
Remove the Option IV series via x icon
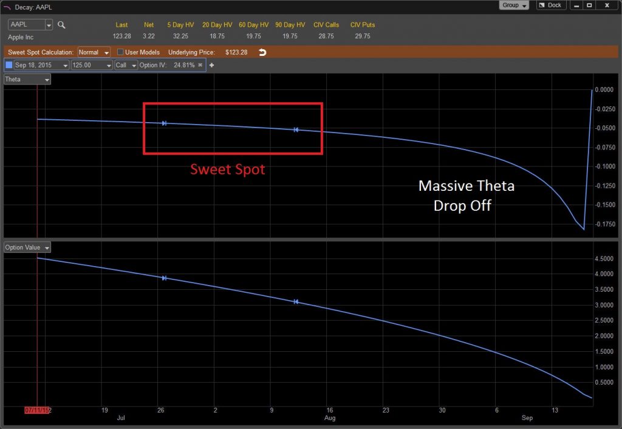coord(200,64)
